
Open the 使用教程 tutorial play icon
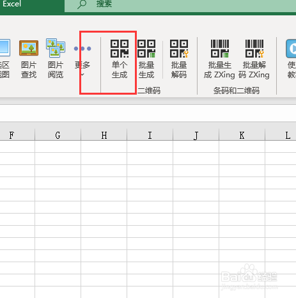pyautogui.click(x=291, y=49)
